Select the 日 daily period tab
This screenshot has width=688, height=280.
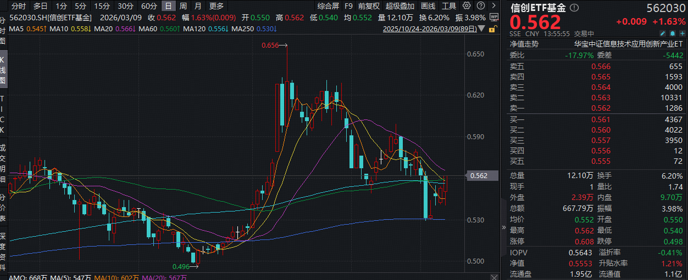169,6
